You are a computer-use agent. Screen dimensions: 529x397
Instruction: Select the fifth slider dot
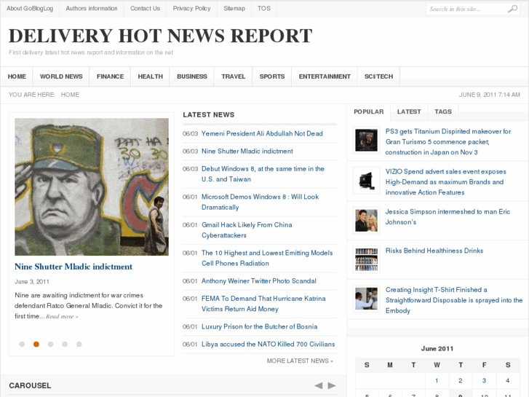[79, 344]
